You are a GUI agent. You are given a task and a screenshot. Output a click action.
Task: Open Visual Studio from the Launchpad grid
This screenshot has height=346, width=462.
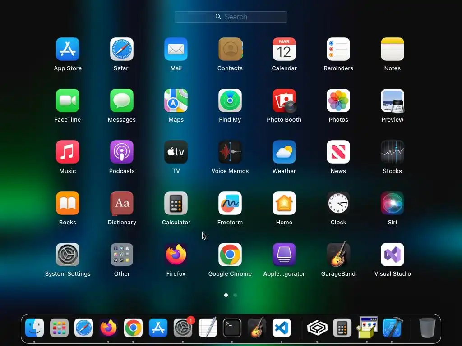pyautogui.click(x=393, y=255)
